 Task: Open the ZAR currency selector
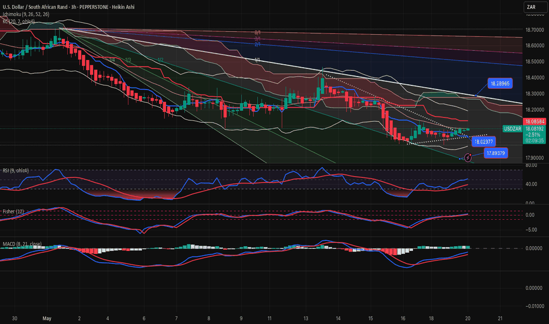(x=535, y=7)
